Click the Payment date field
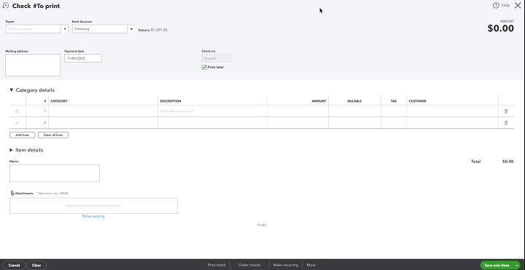This screenshot has width=525, height=270. pyautogui.click(x=83, y=58)
